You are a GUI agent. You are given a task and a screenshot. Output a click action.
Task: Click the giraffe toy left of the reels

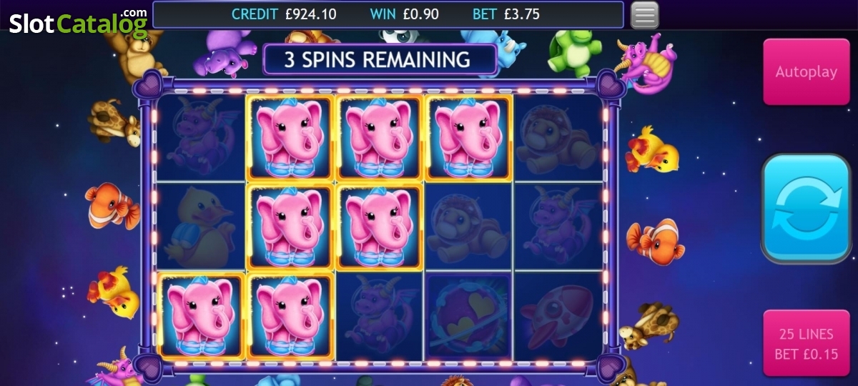[x=114, y=122]
